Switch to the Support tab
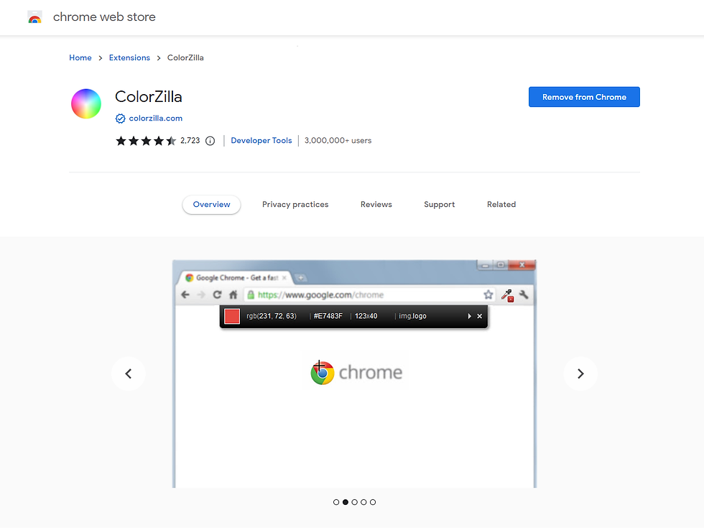Viewport: 704px width, 530px height. [x=439, y=204]
